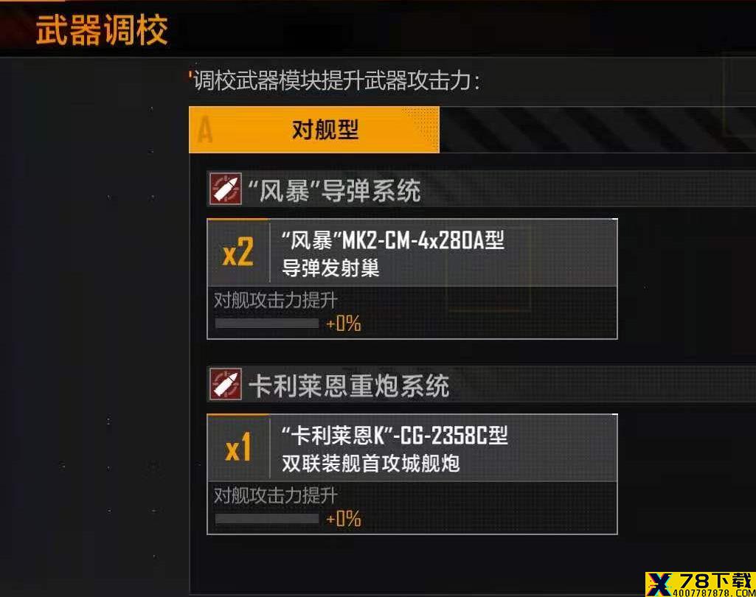Click the siege cannon attack progress bar
This screenshot has height=597, width=756.
tap(266, 518)
